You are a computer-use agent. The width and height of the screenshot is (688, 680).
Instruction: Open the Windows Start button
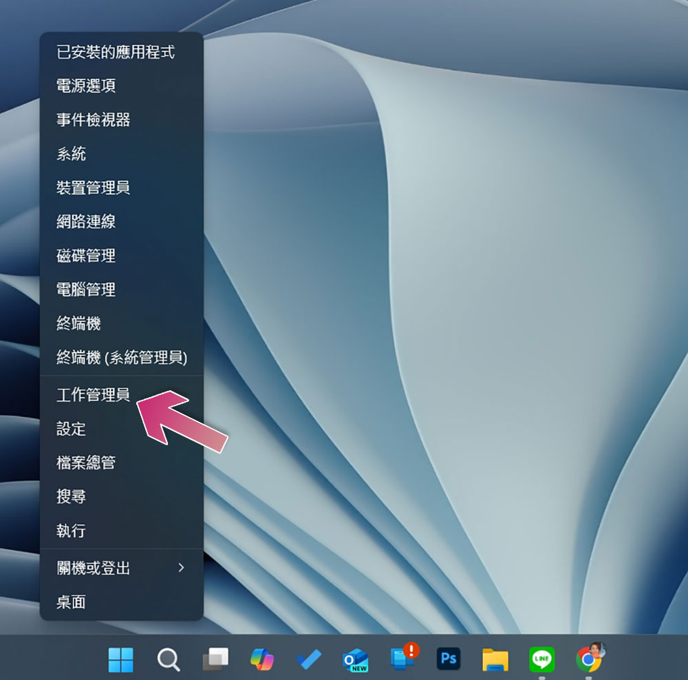120,659
